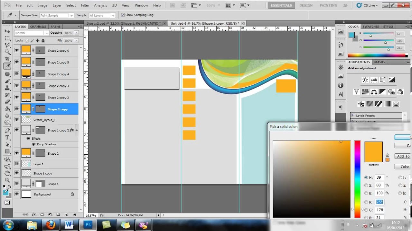Create a new layer icon
412x231 pixels.
point(66,215)
